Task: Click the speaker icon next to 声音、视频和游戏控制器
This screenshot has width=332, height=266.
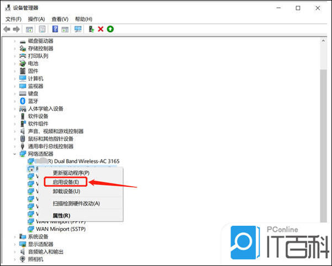Action: pos(23,131)
